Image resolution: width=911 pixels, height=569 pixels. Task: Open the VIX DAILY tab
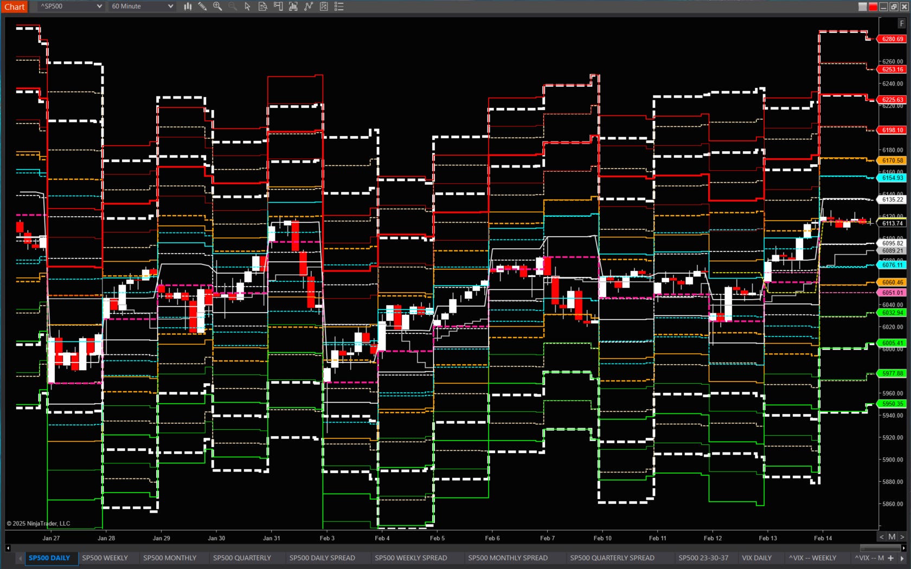click(x=758, y=558)
